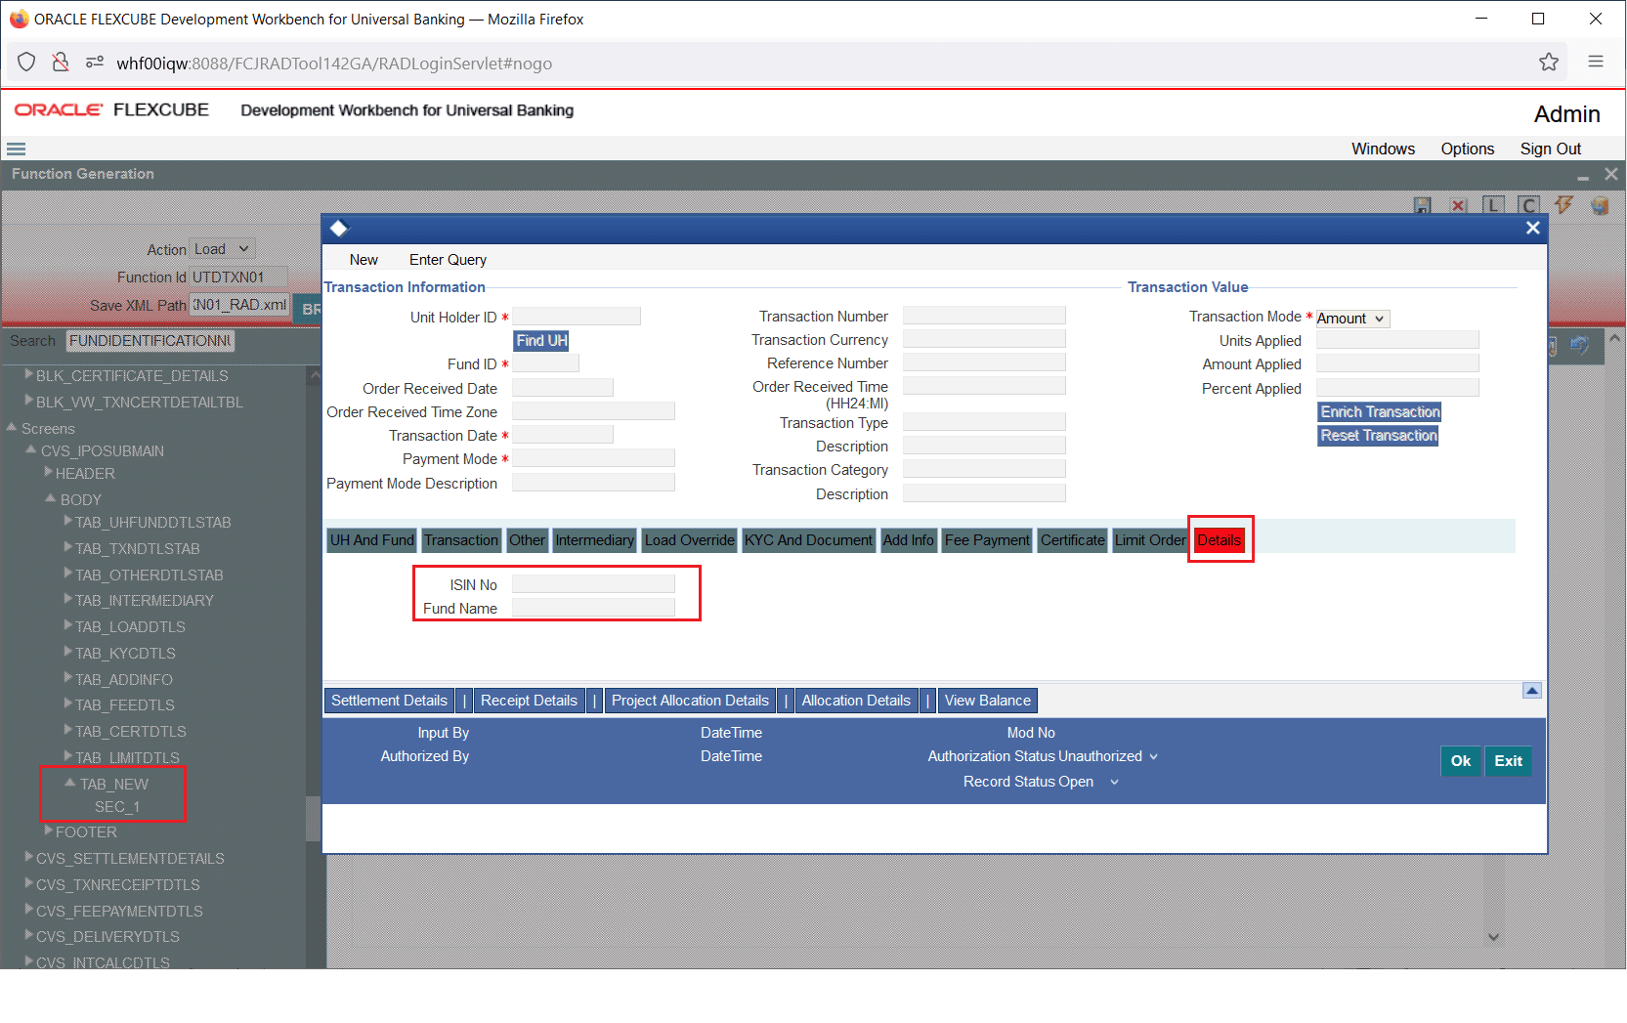This screenshot has width=1627, height=1023.
Task: Click the database refresh toolbar icon
Action: pyautogui.click(x=1600, y=205)
